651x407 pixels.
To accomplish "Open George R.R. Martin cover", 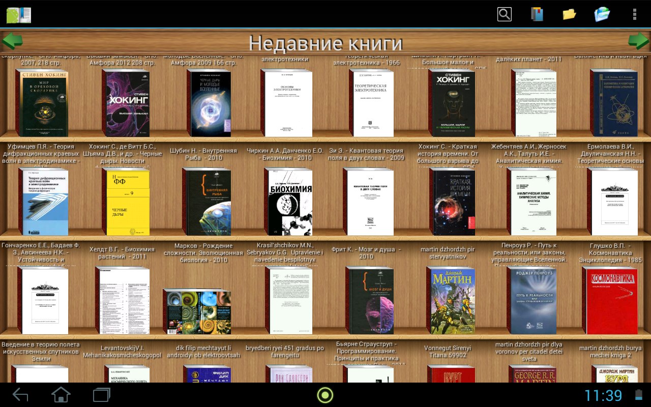I will (x=532, y=374).
